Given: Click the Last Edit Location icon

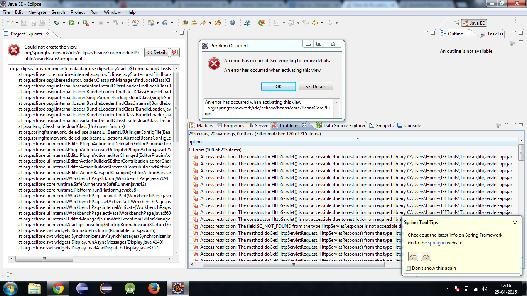Looking at the screenshot, I should (x=306, y=23).
